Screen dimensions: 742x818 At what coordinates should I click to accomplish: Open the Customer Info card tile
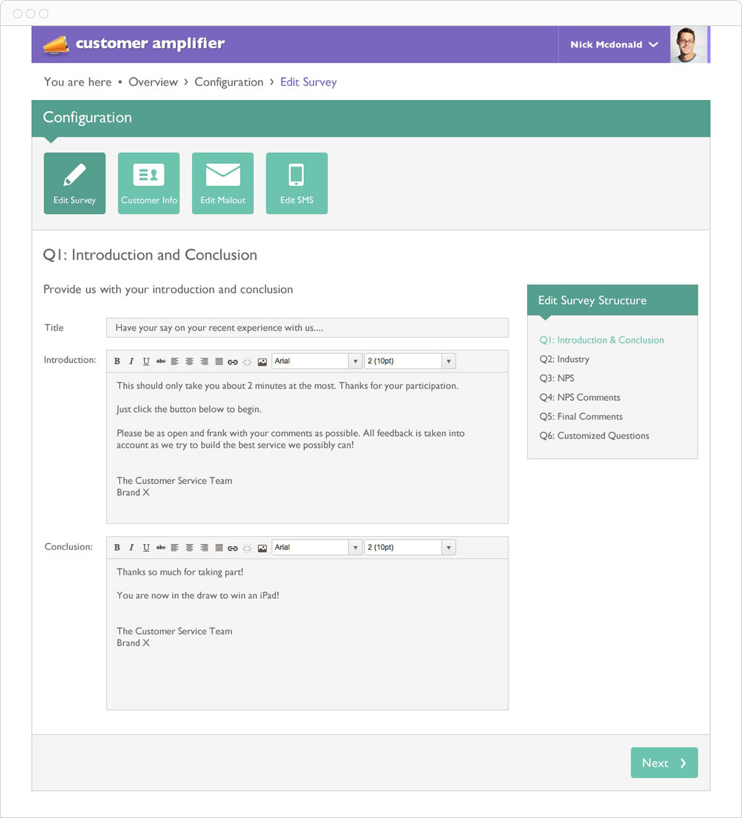tap(149, 184)
